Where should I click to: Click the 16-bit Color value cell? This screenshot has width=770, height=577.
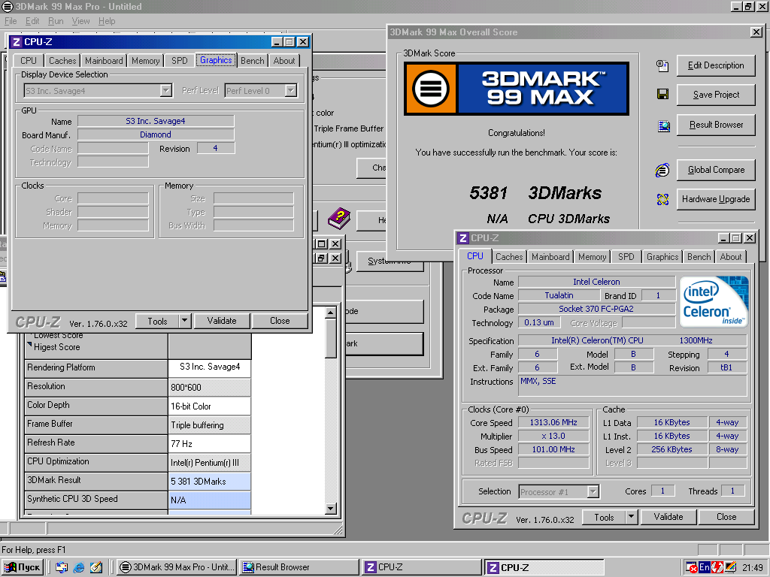209,406
